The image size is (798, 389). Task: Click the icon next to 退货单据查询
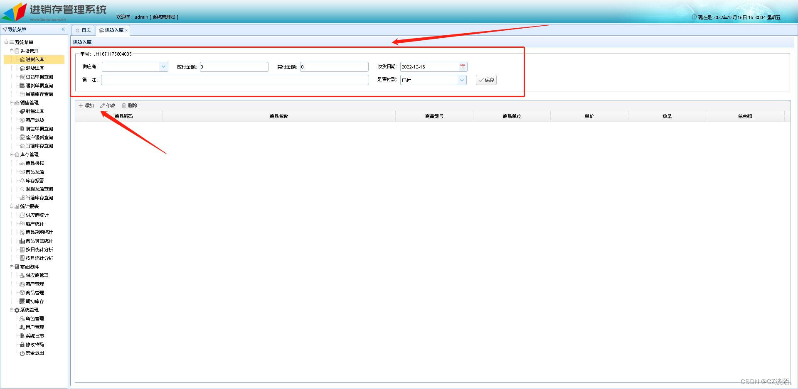[x=22, y=86]
